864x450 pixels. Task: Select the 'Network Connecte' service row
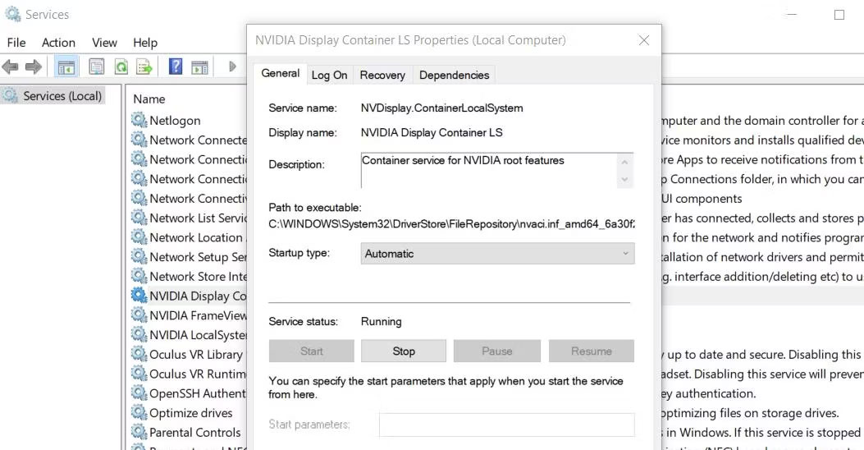(x=189, y=140)
